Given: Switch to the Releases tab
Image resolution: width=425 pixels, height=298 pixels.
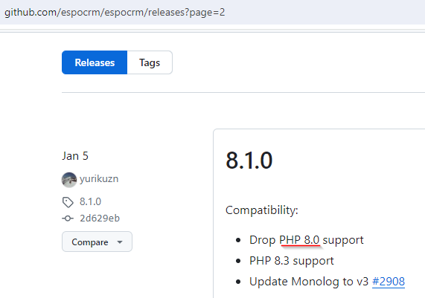Looking at the screenshot, I should (95, 62).
